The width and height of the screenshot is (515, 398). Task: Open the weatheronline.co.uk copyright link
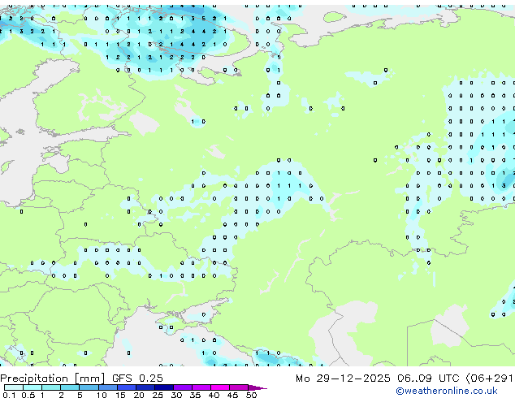[x=447, y=391]
